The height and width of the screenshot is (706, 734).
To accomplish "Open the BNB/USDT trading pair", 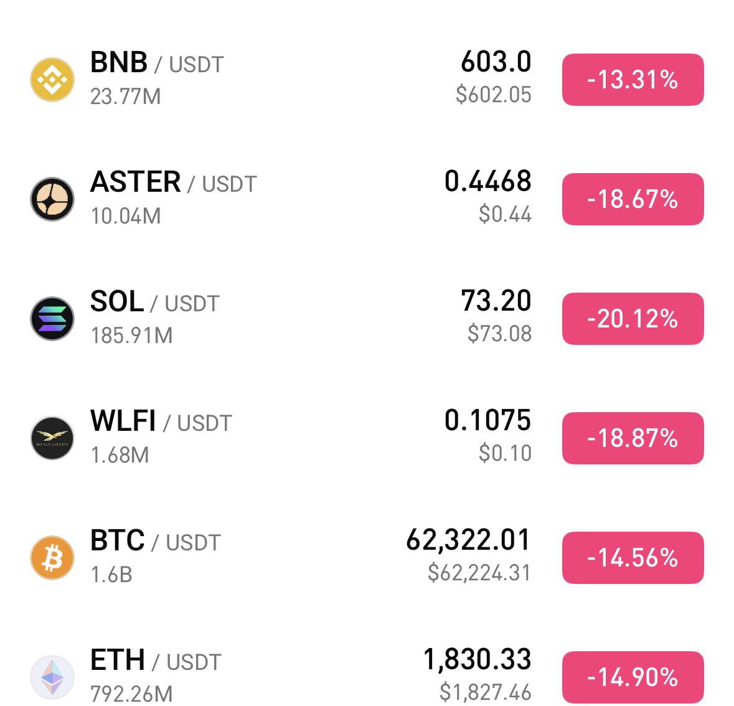I will click(156, 63).
